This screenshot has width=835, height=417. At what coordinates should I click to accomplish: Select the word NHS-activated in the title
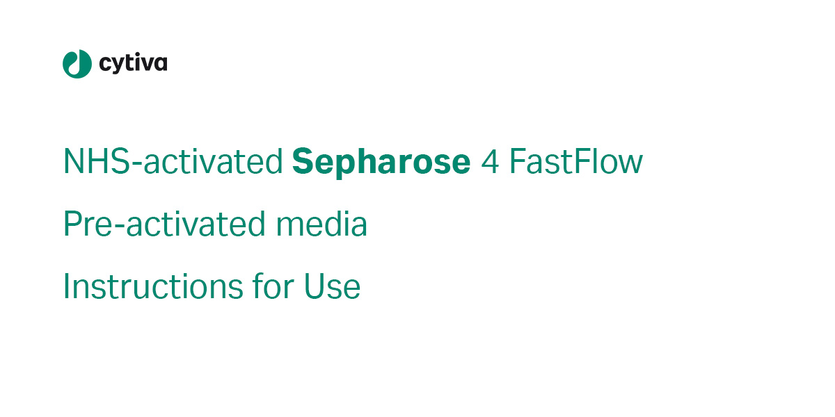point(173,162)
